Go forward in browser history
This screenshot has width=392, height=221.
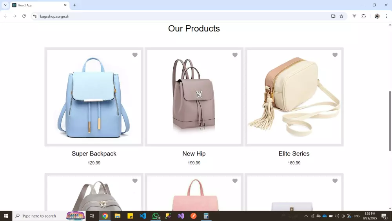point(15,16)
